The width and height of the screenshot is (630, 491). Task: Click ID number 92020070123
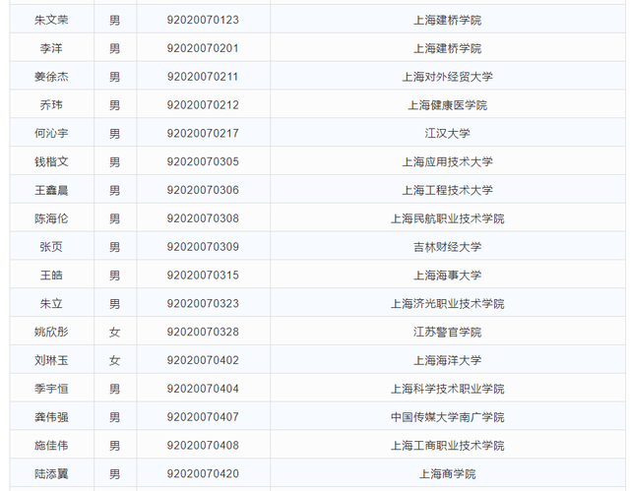[203, 20]
